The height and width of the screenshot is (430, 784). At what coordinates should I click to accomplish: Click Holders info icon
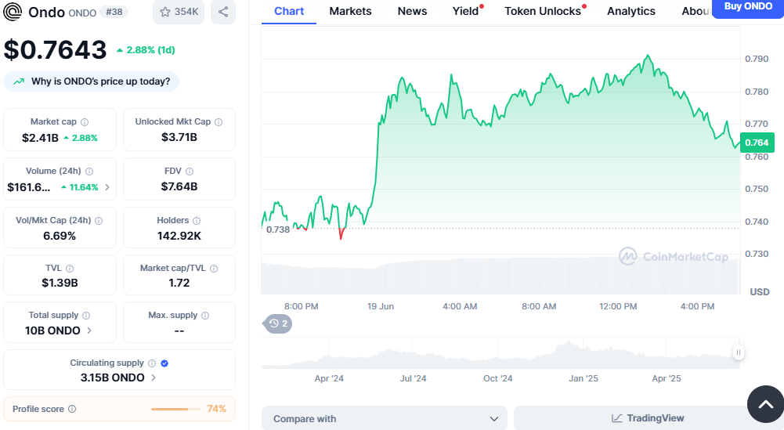pyautogui.click(x=197, y=221)
